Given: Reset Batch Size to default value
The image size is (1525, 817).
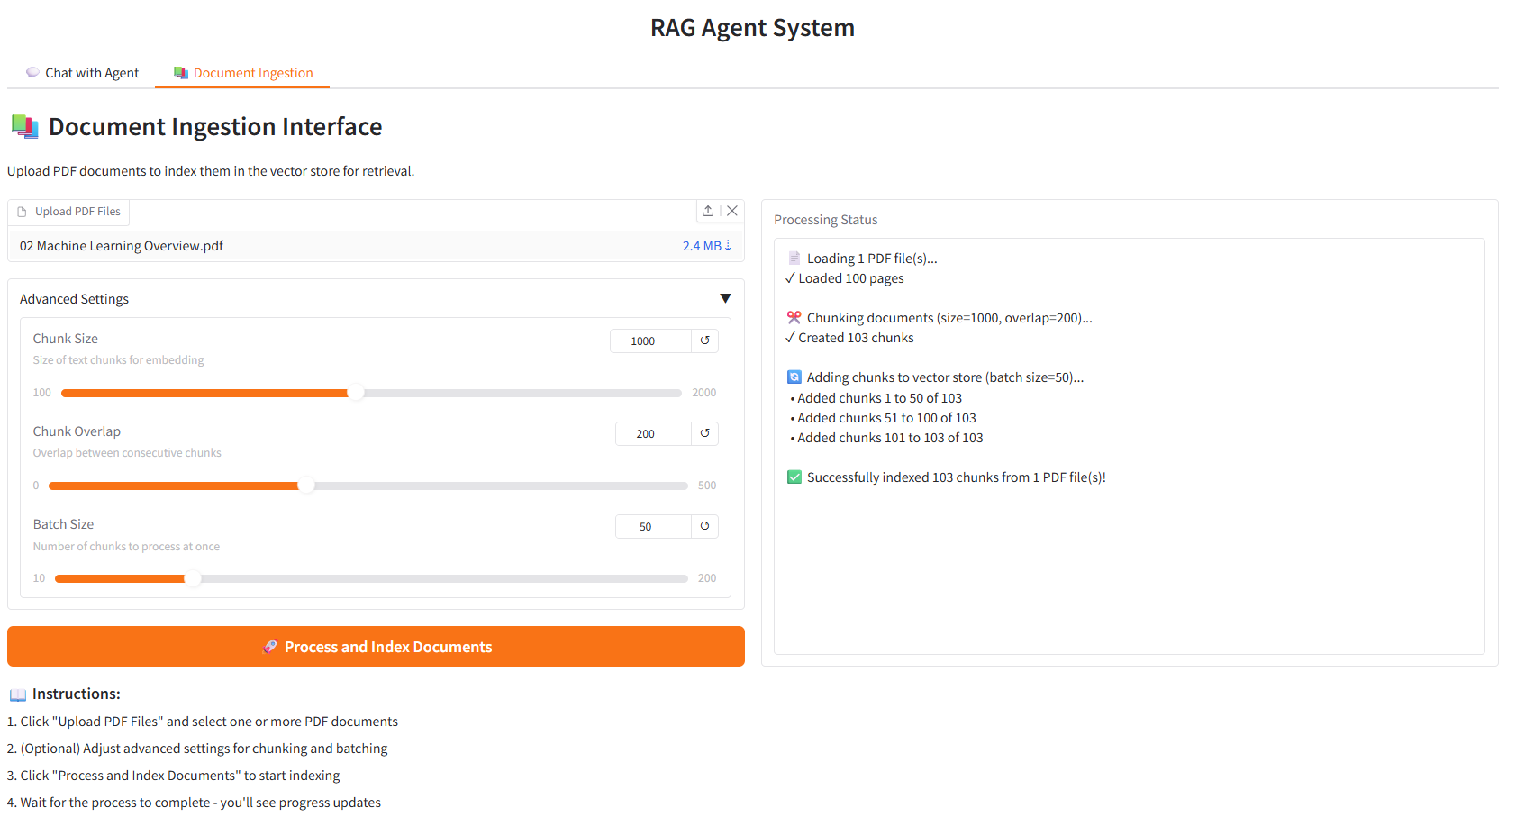Looking at the screenshot, I should (x=704, y=526).
